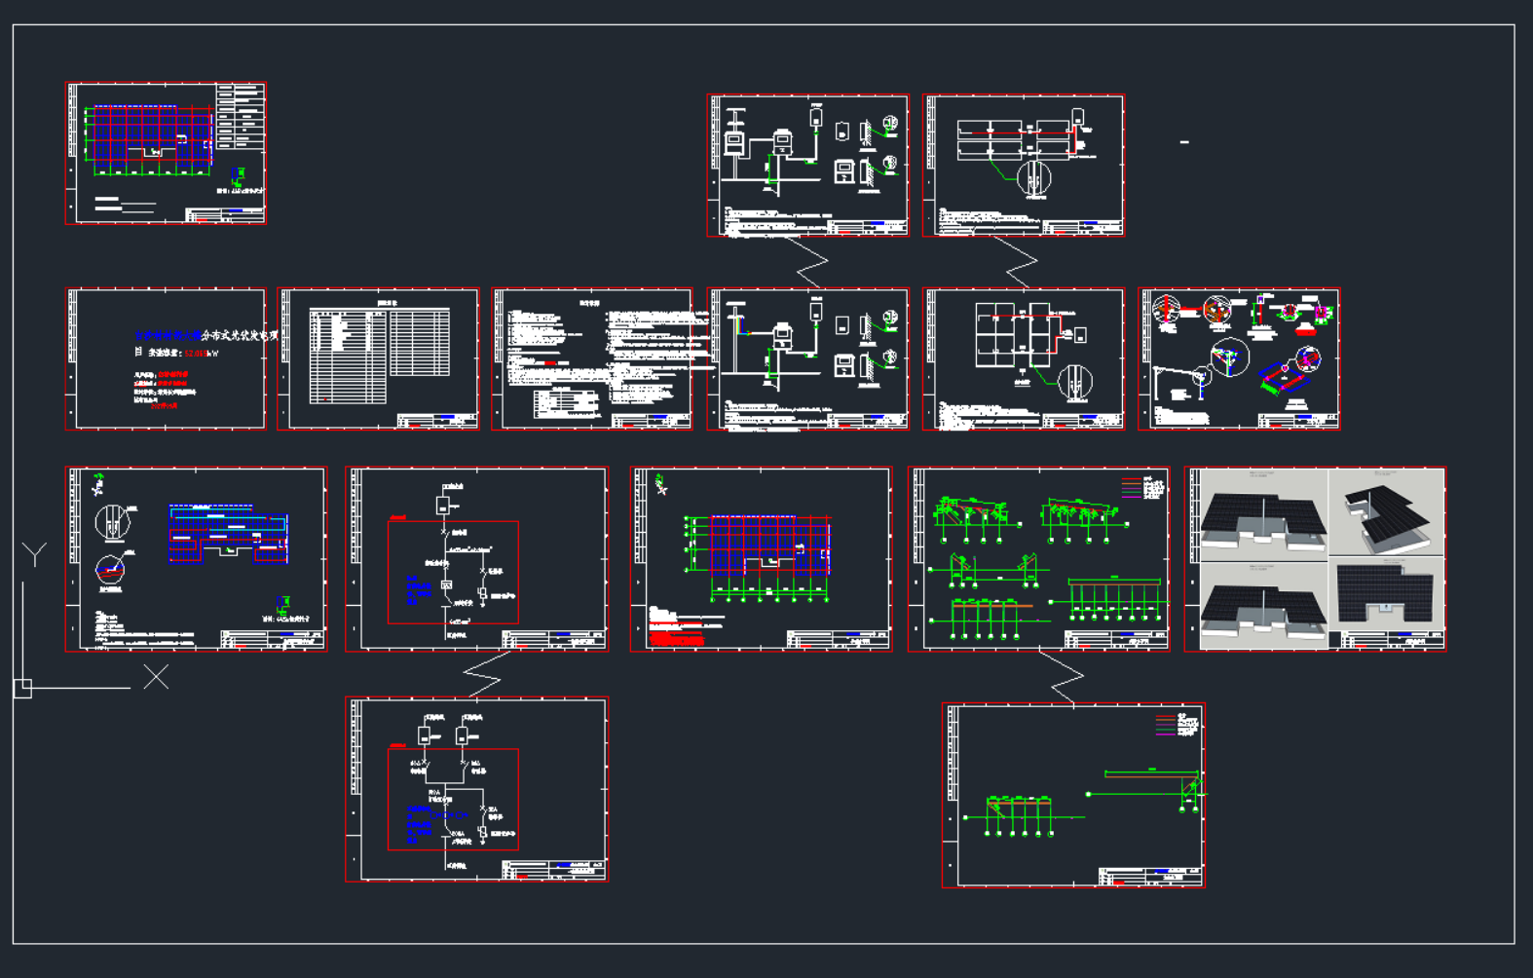Pick the top-row module wiring sheet with red strip
Screen dimensions: 1533x978
point(1024,166)
